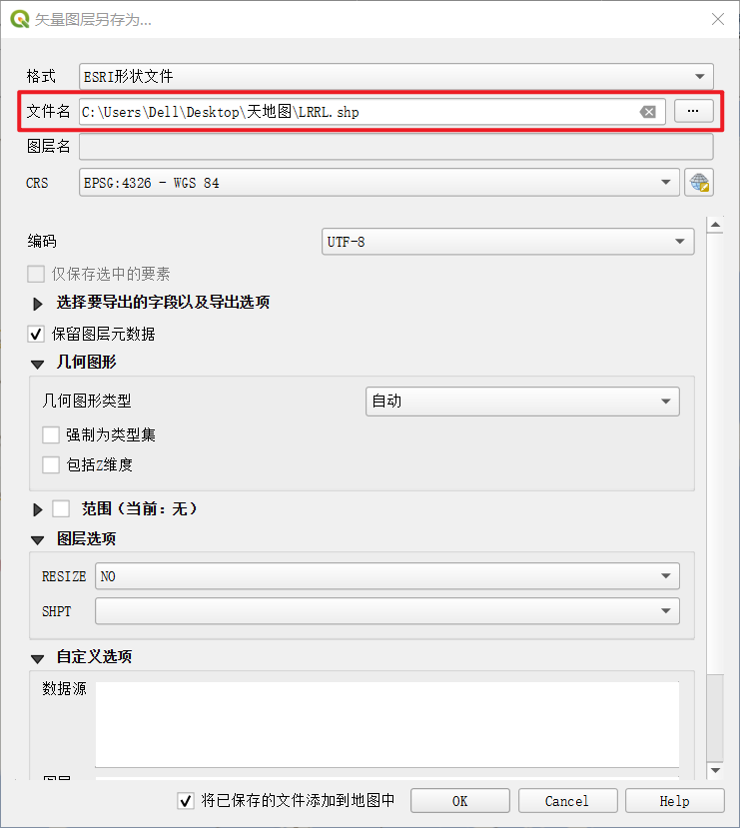Check the 范围（当前：无）checkbox
This screenshot has width=740, height=828.
tap(61, 509)
